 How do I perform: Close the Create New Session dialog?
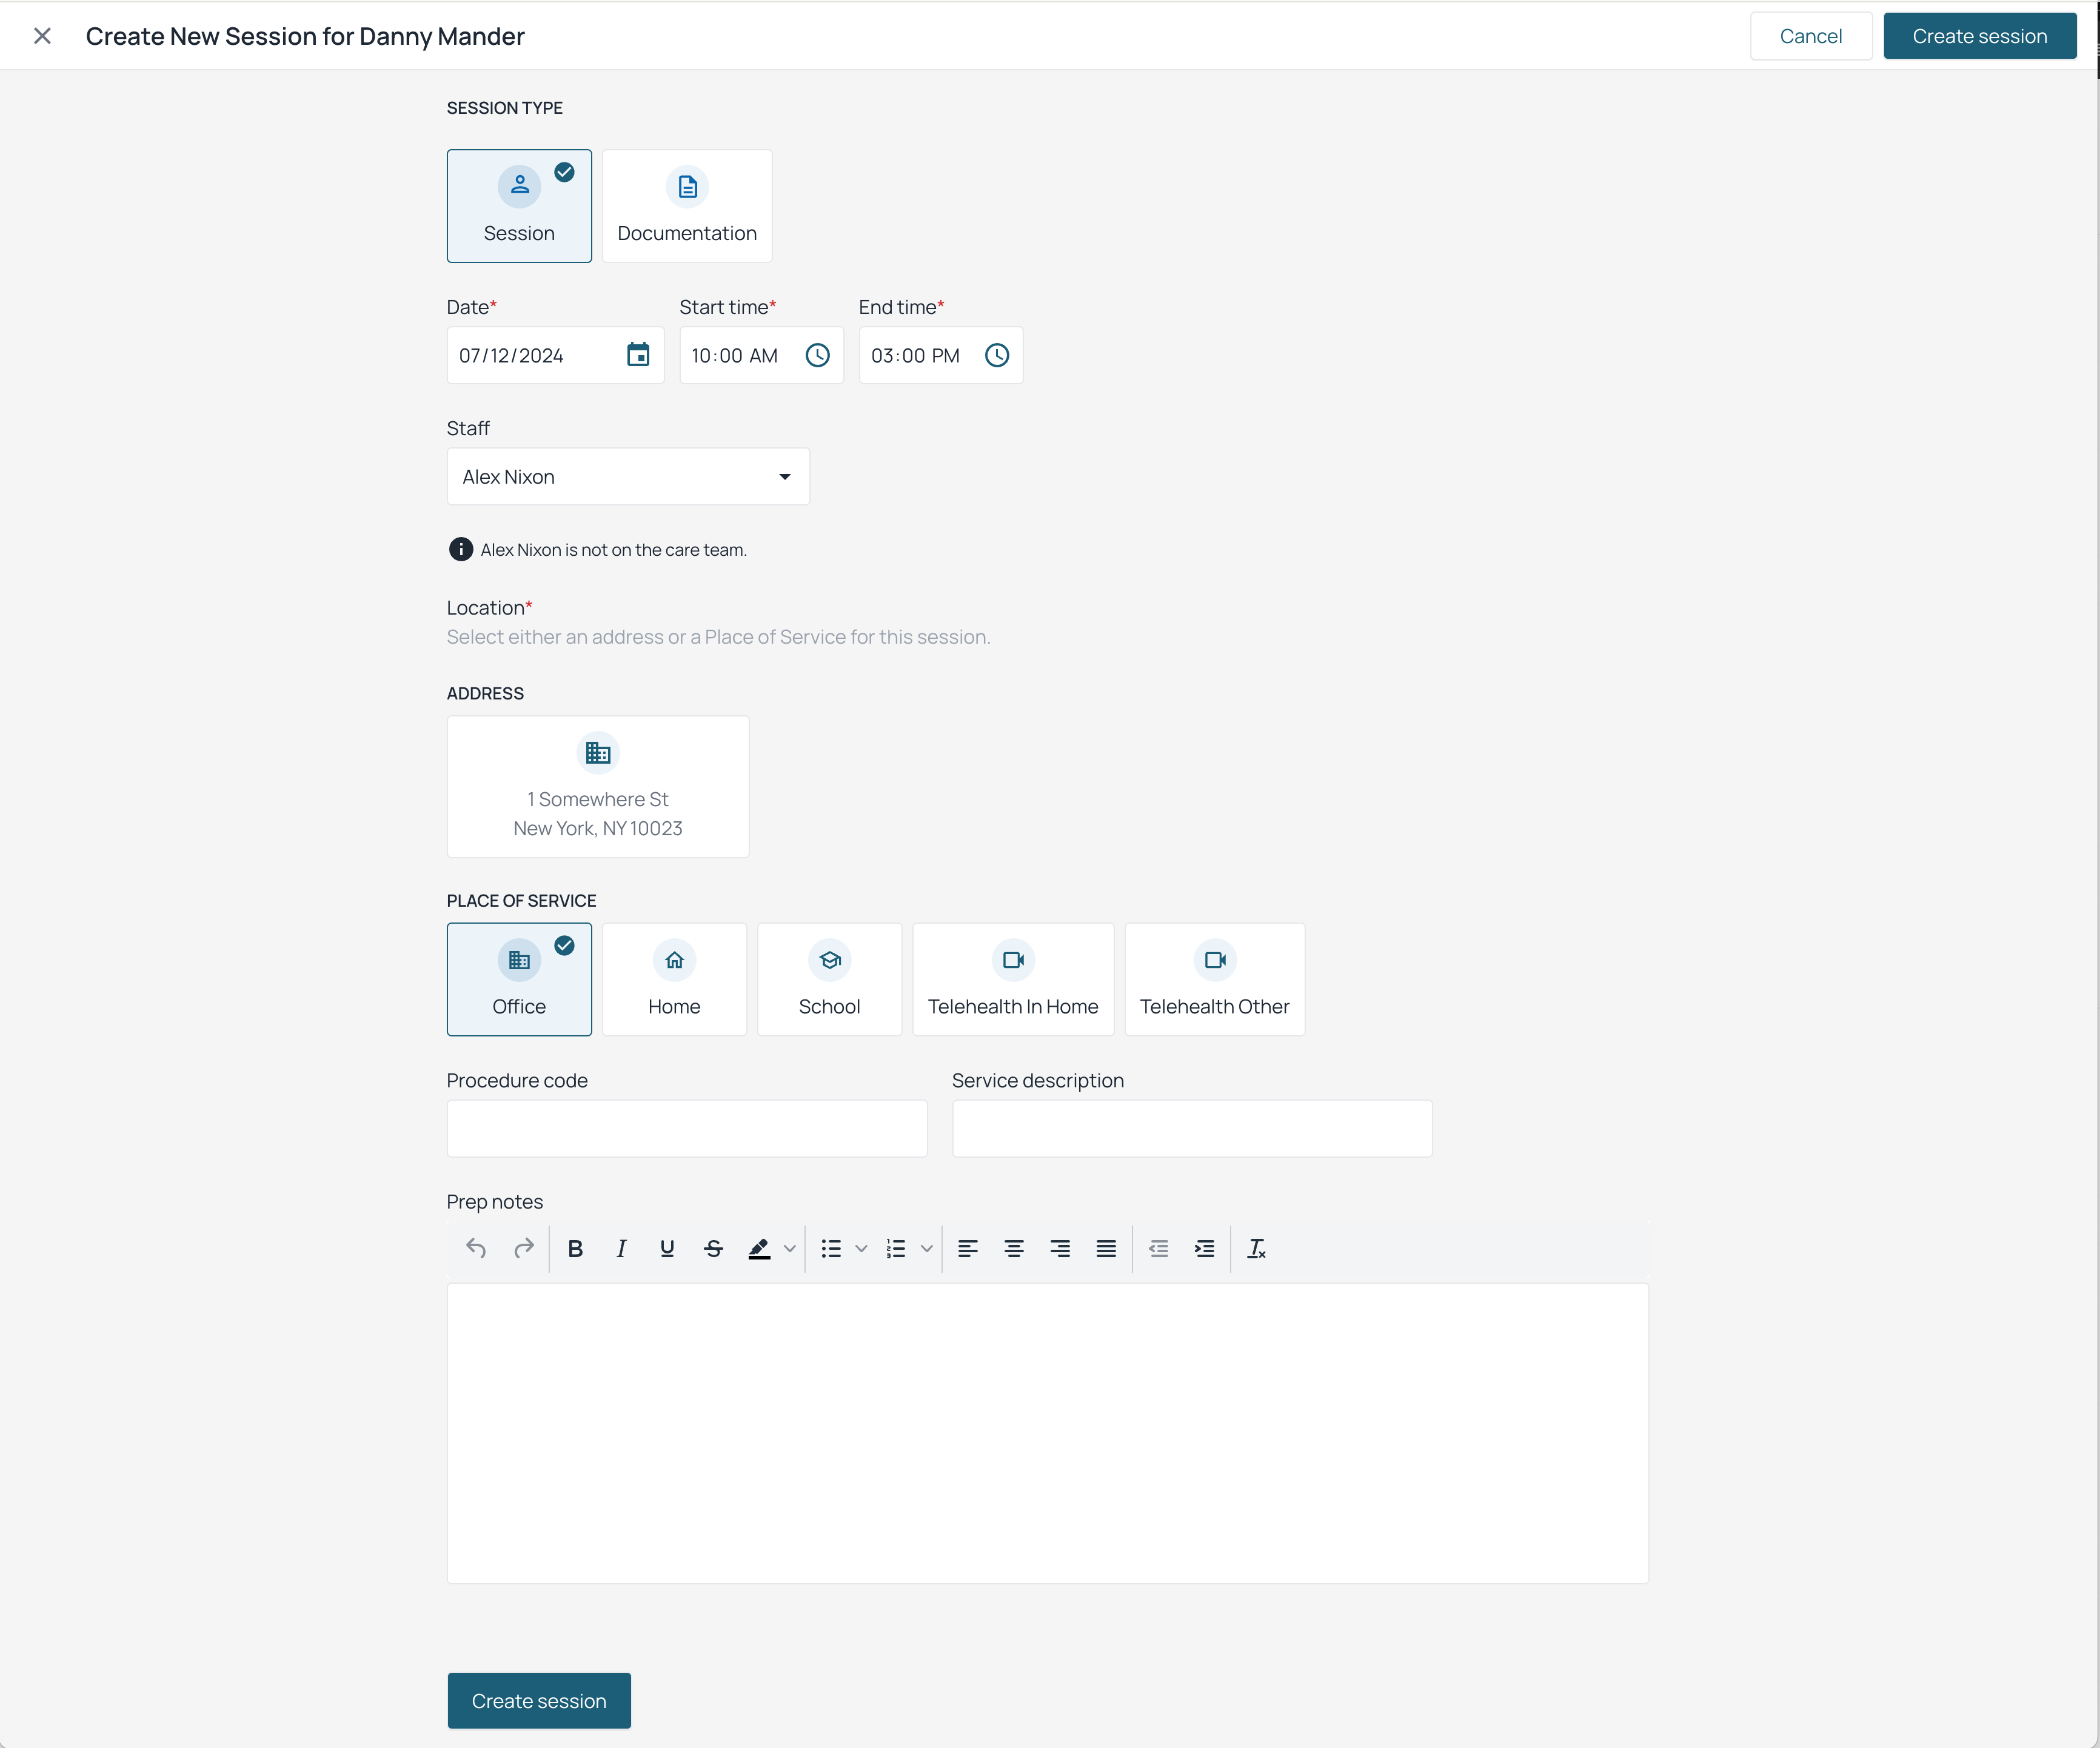point(42,36)
